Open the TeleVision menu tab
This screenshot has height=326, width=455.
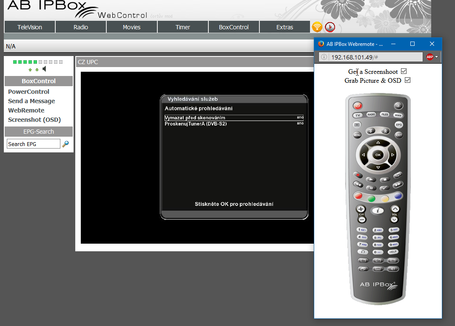[x=30, y=27]
